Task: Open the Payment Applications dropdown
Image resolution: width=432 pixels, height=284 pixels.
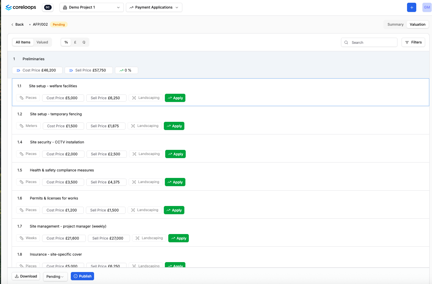Action: (154, 7)
